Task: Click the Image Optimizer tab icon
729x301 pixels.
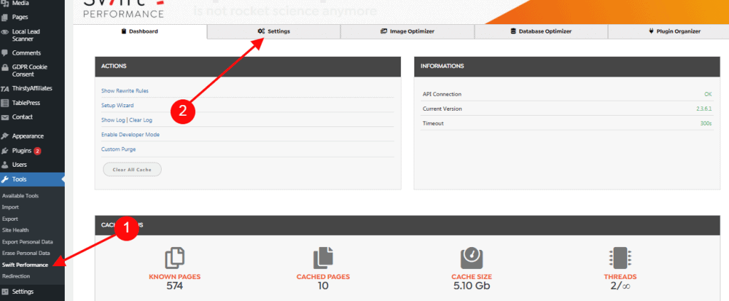Action: (384, 31)
